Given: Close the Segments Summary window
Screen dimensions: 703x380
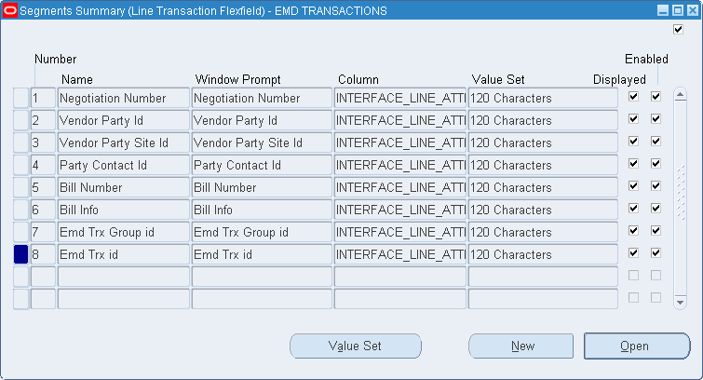Looking at the screenshot, I should (691, 10).
